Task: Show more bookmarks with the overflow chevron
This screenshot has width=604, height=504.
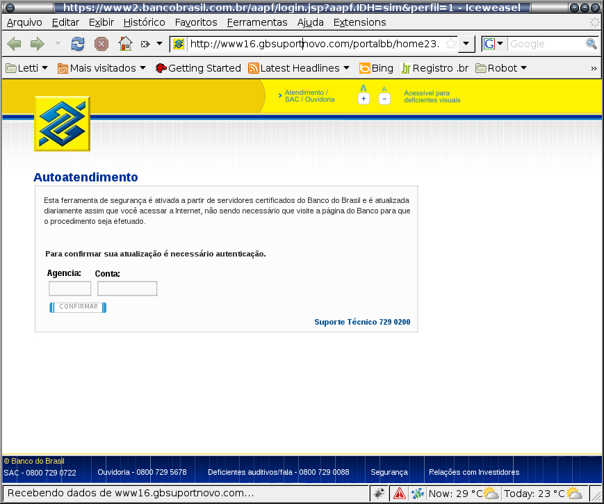Action: [x=594, y=68]
